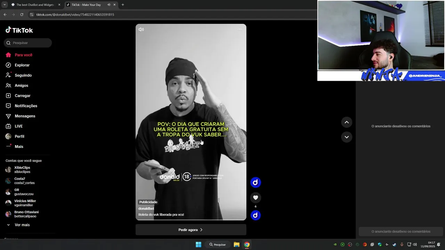
Task: Focus the Pesquisar search field in TikTok
Action: [x=28, y=43]
